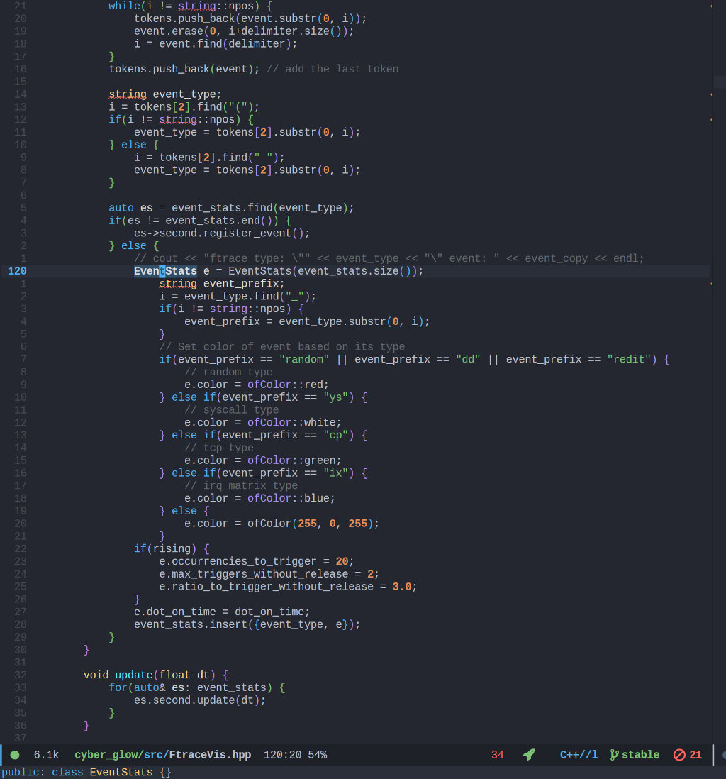
Task: Click 'string event_prefix;' declaration
Action: 221,284
